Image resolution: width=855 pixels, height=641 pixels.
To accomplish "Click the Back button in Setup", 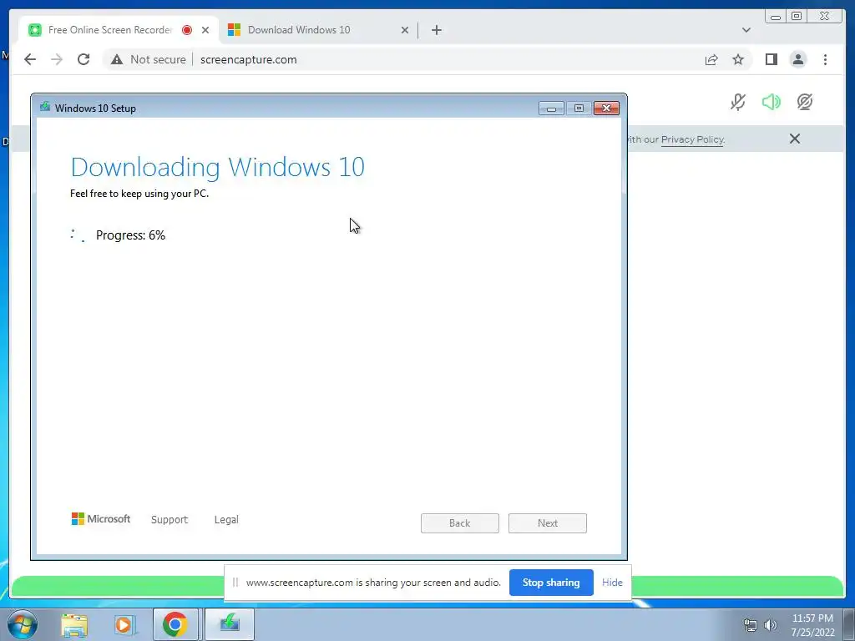I will [460, 523].
